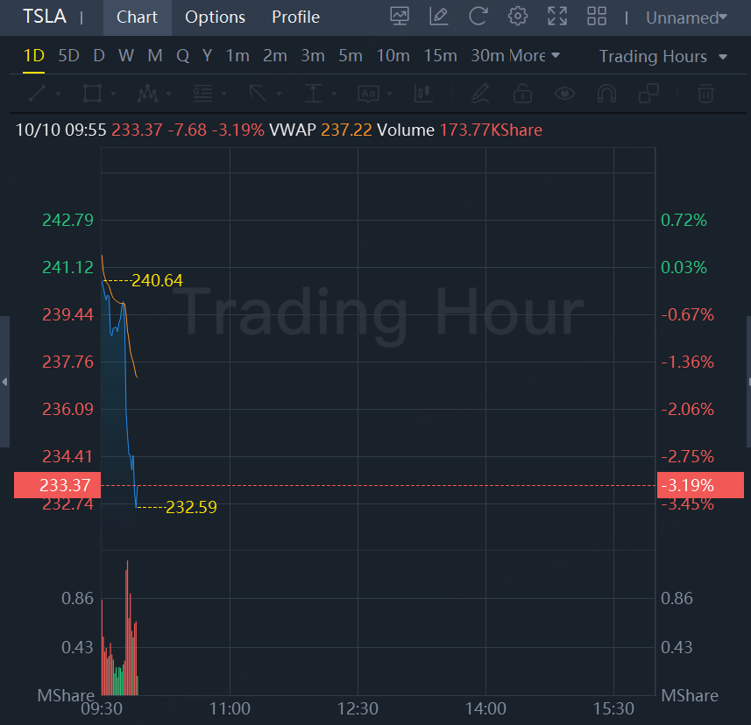This screenshot has width=751, height=725.
Task: Open the multi-chart grid layout icon
Action: pos(597,17)
